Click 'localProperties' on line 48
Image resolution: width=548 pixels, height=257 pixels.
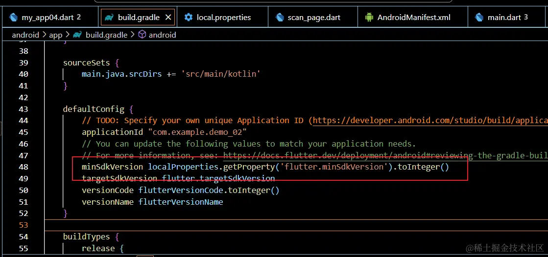[183, 167]
